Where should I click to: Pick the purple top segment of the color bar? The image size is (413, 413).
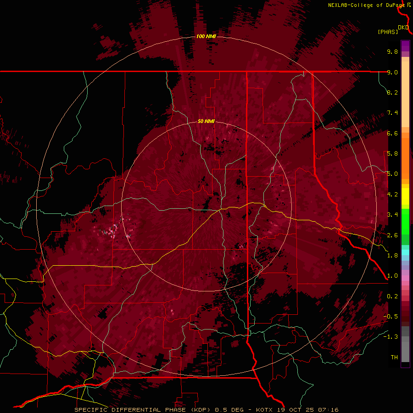(405, 46)
